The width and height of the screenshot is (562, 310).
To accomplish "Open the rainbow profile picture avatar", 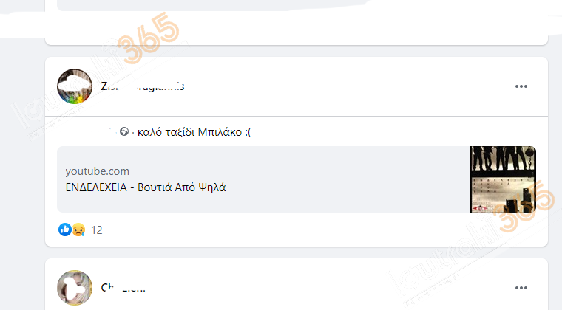I will click(x=75, y=86).
